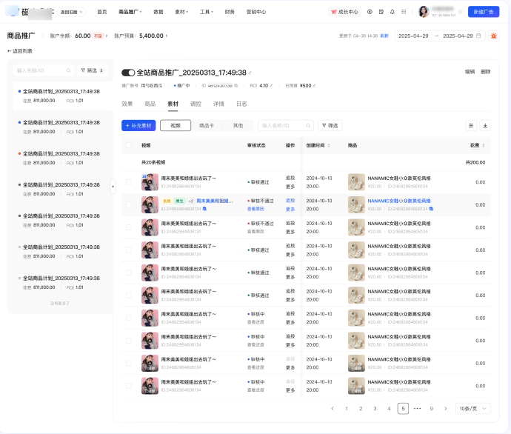
Task: Toggle the campaign on/off switch
Action: 128,73
